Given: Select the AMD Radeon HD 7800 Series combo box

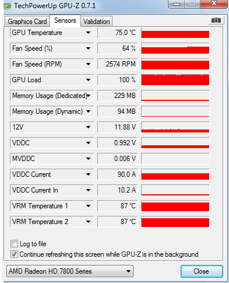Looking at the screenshot, I should point(70,271).
